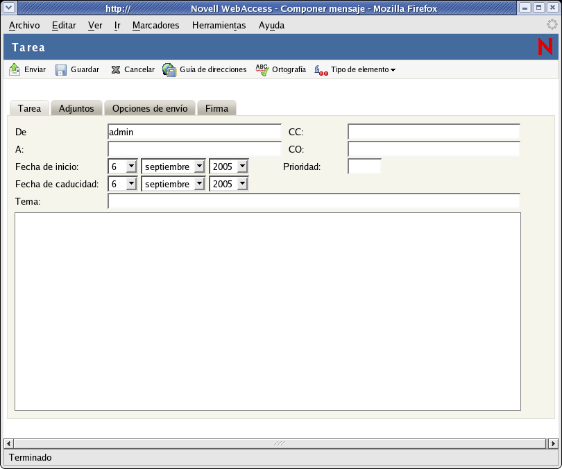Click the Guardar button label
This screenshot has width=562, height=469.
(85, 69)
